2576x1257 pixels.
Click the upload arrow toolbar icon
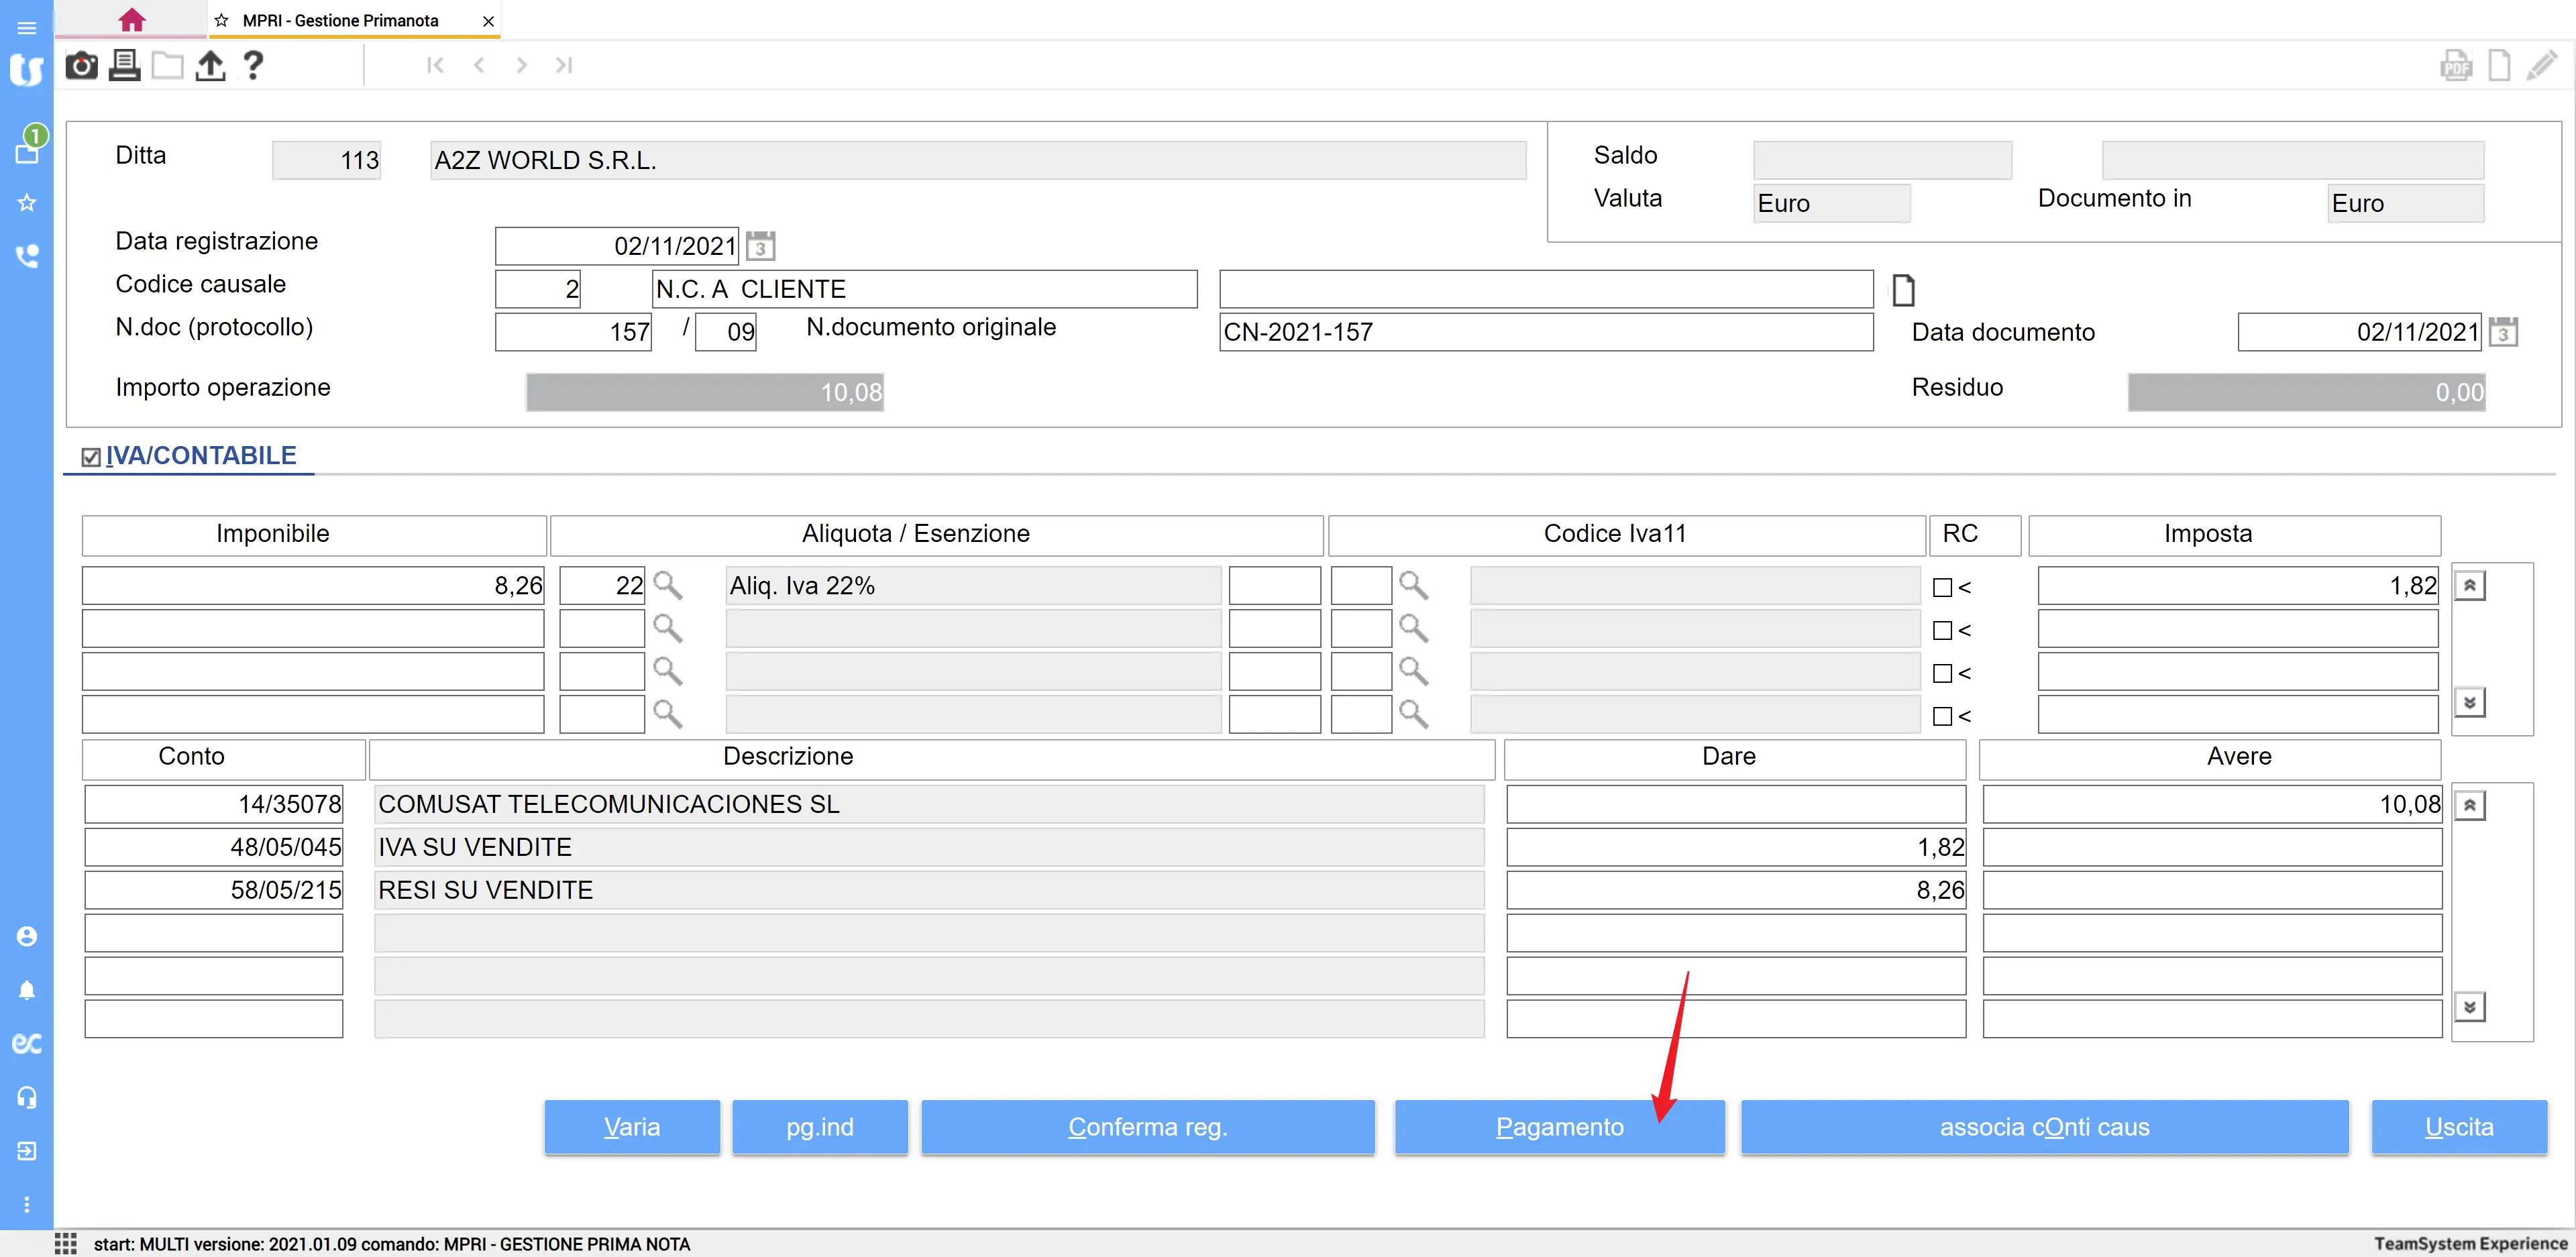pos(210,66)
